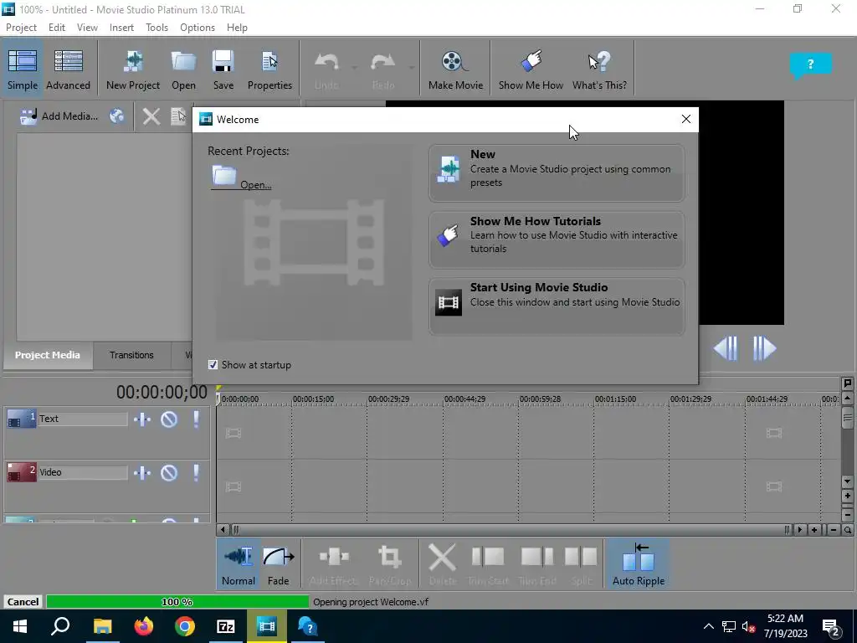Click the 00:00:15:00 ruler mark
This screenshot has width=857, height=643.
[x=313, y=399]
